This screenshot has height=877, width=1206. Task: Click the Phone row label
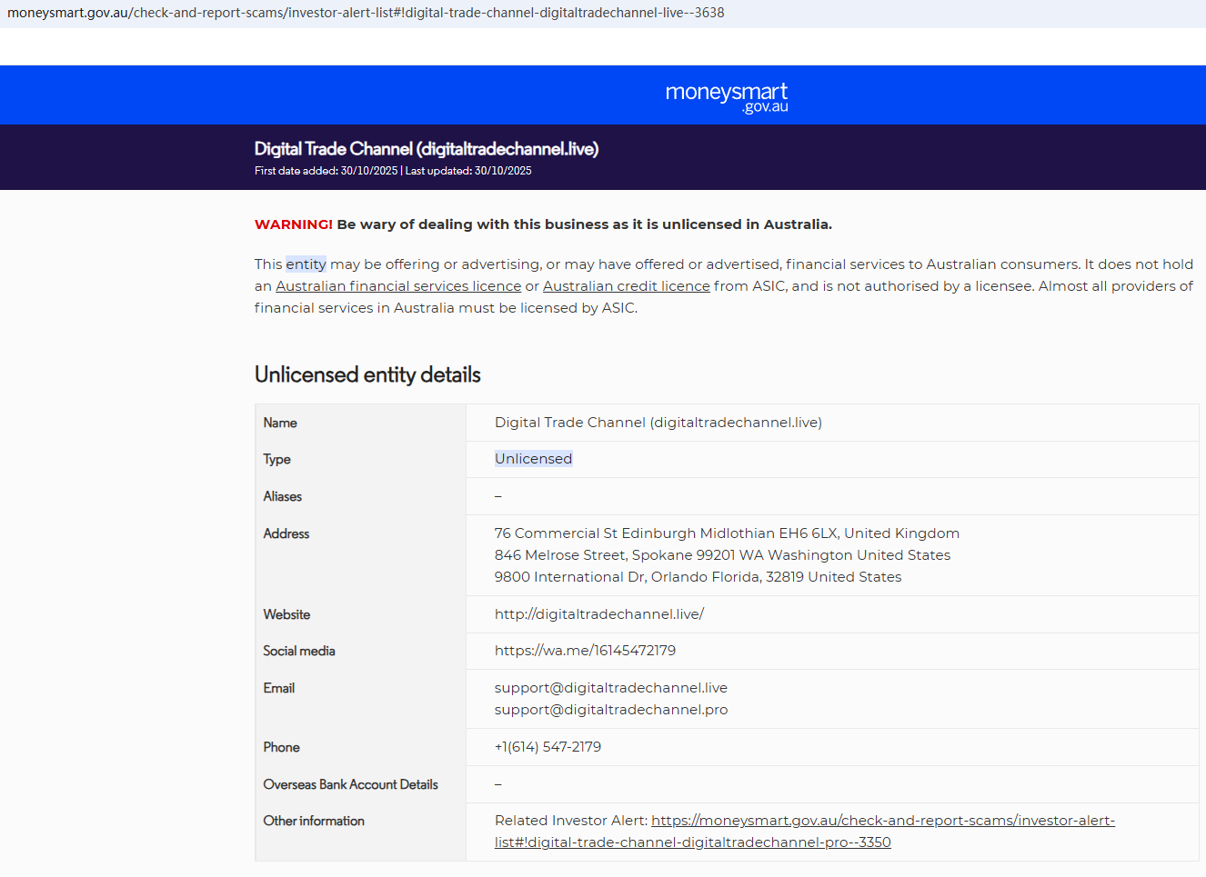(282, 747)
